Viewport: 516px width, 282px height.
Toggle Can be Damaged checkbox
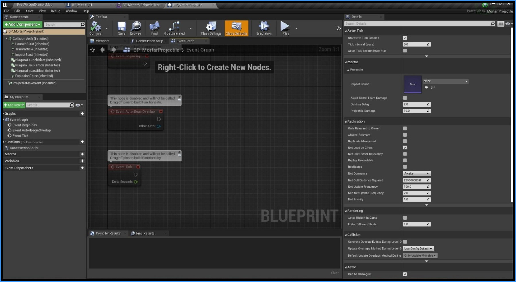click(405, 274)
